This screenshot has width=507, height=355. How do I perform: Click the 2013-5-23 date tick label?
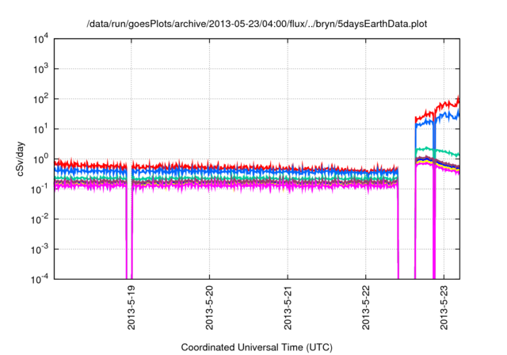tap(444, 307)
